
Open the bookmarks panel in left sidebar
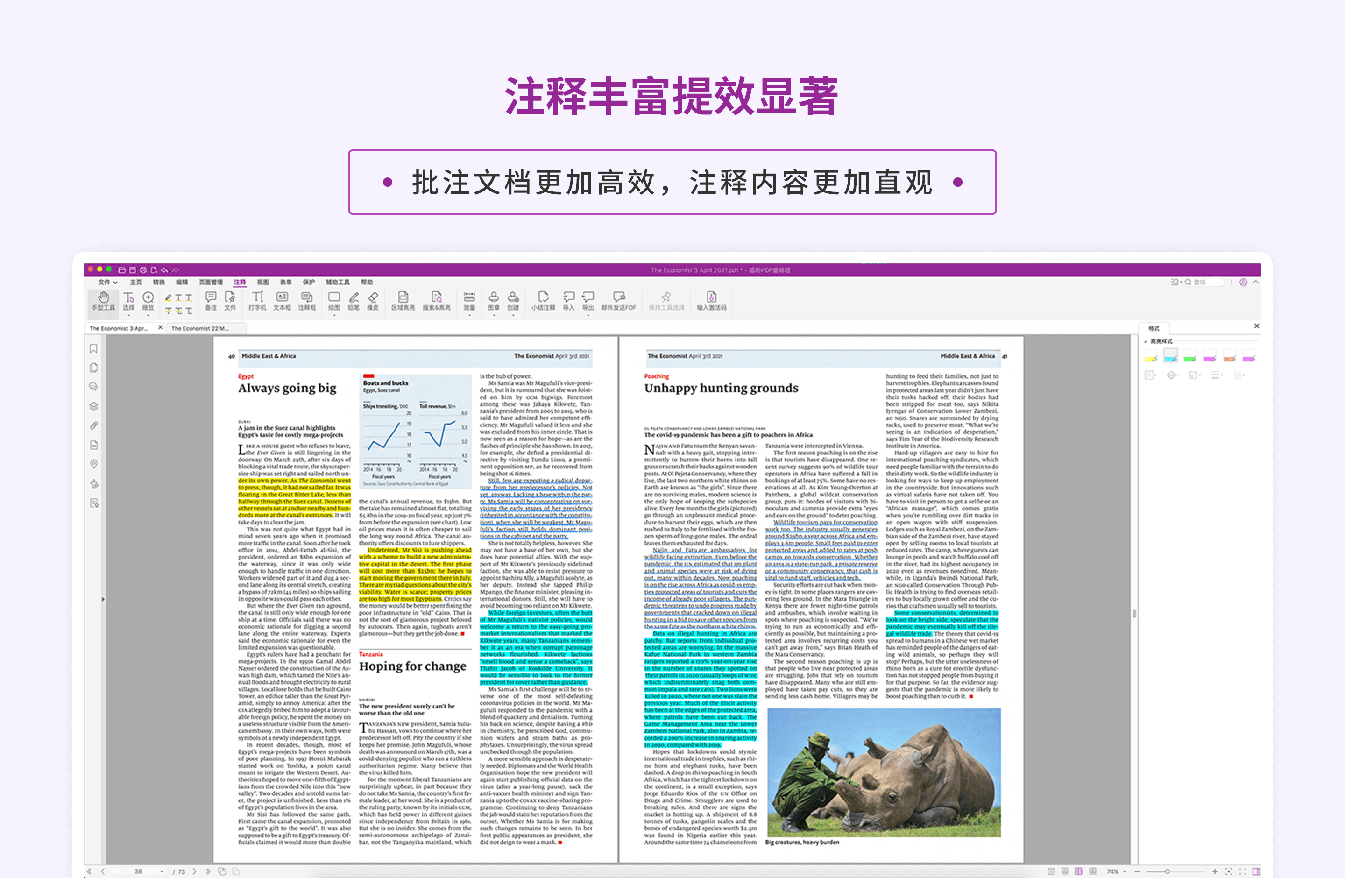point(94,348)
